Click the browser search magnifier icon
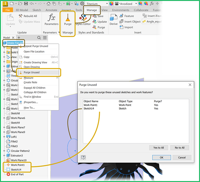The height and width of the screenshot is (182, 200). point(39,38)
